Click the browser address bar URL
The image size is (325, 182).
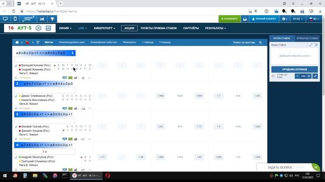[x=52, y=11]
